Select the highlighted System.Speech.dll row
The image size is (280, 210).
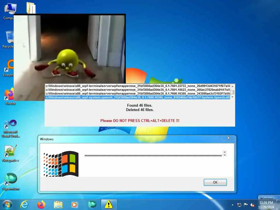click(138, 98)
